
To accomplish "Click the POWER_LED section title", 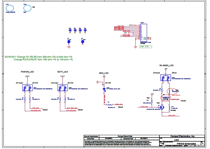I will pos(27,72).
